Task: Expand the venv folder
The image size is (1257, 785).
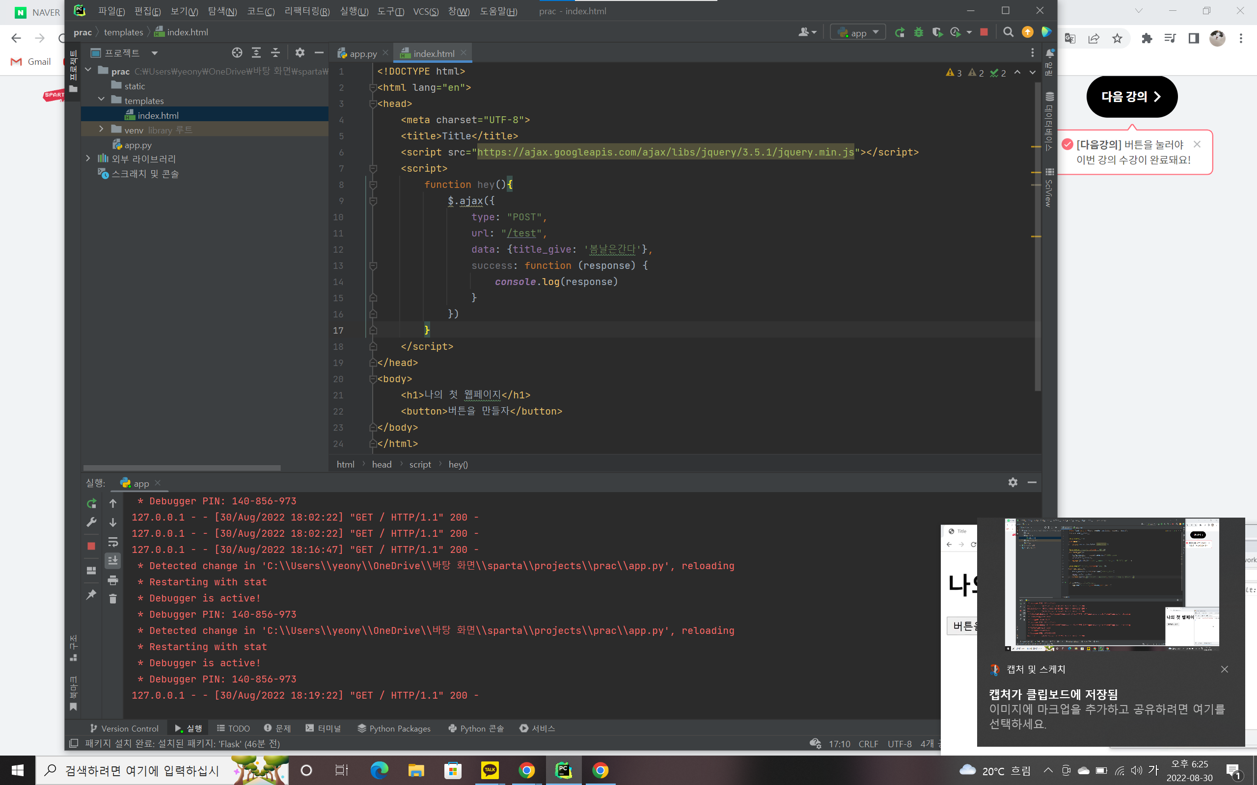Action: point(101,129)
